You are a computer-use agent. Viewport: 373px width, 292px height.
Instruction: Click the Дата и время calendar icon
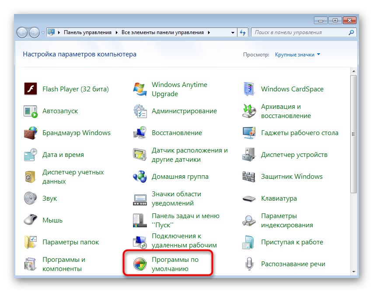tap(31, 155)
